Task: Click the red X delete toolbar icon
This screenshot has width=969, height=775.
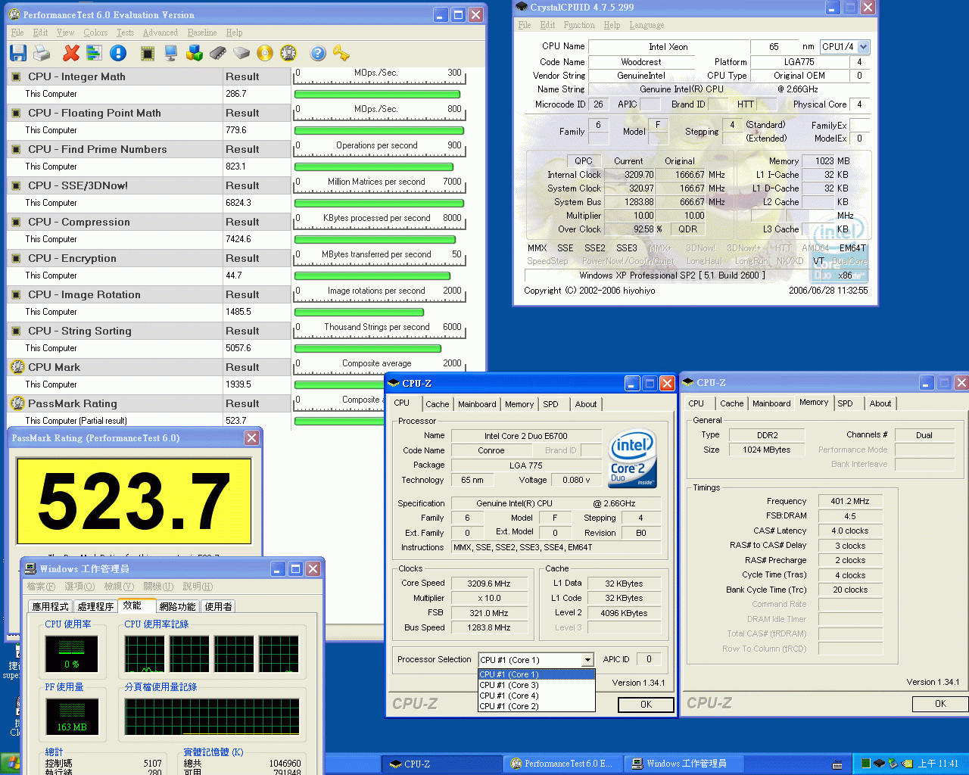Action: click(71, 53)
